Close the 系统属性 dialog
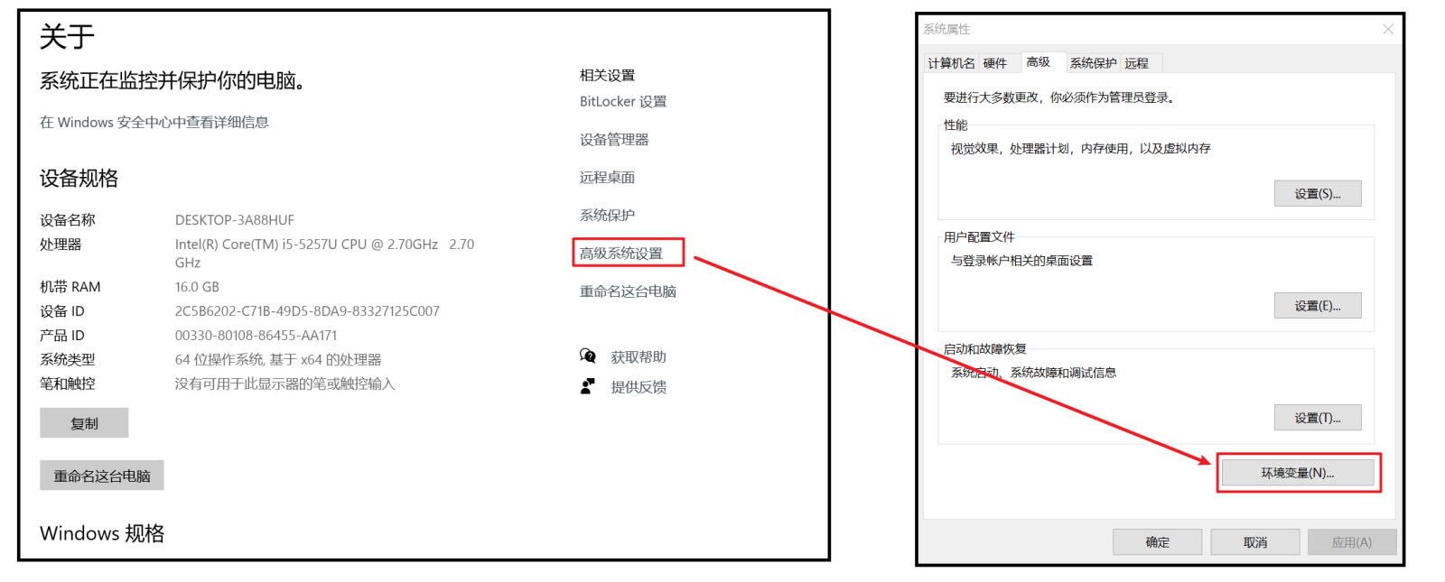Viewport: 1445px width, 582px height. point(1388,30)
